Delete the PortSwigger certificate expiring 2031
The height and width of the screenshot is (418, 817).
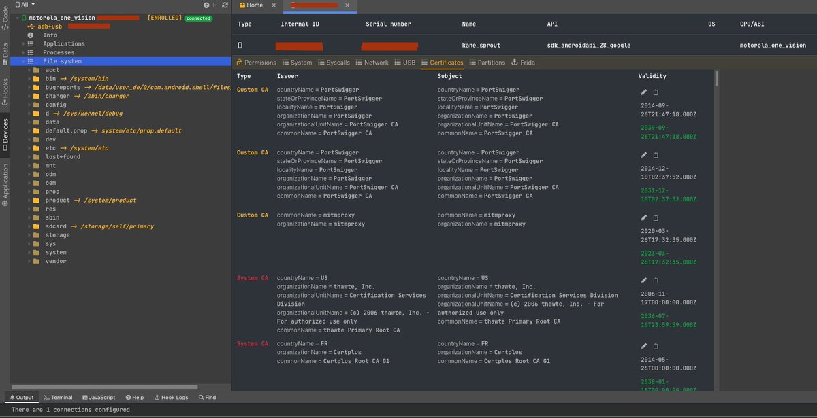(x=656, y=155)
